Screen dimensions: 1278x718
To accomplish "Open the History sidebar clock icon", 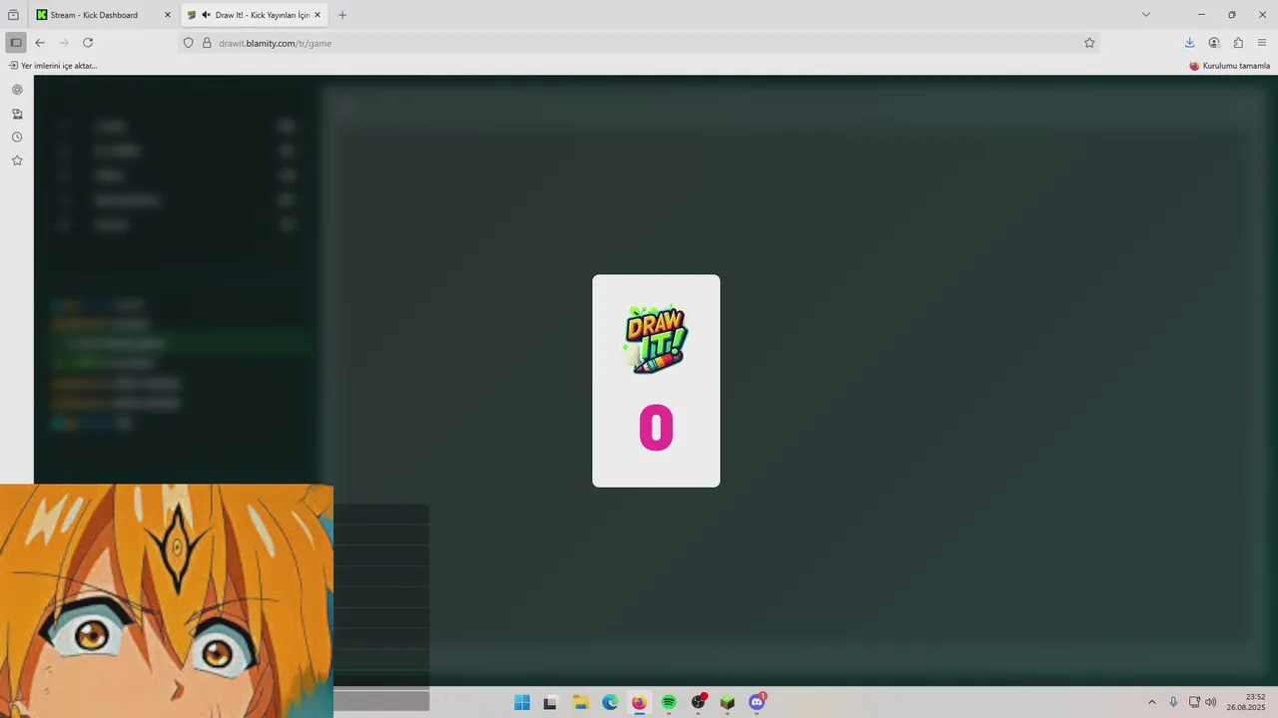I will point(17,138).
